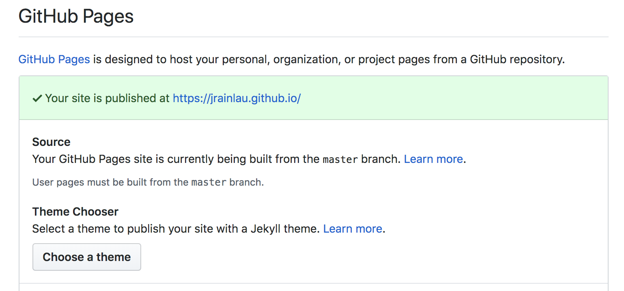Click Learn more beside Jekyll theme text
This screenshot has height=291, width=624.
point(353,229)
